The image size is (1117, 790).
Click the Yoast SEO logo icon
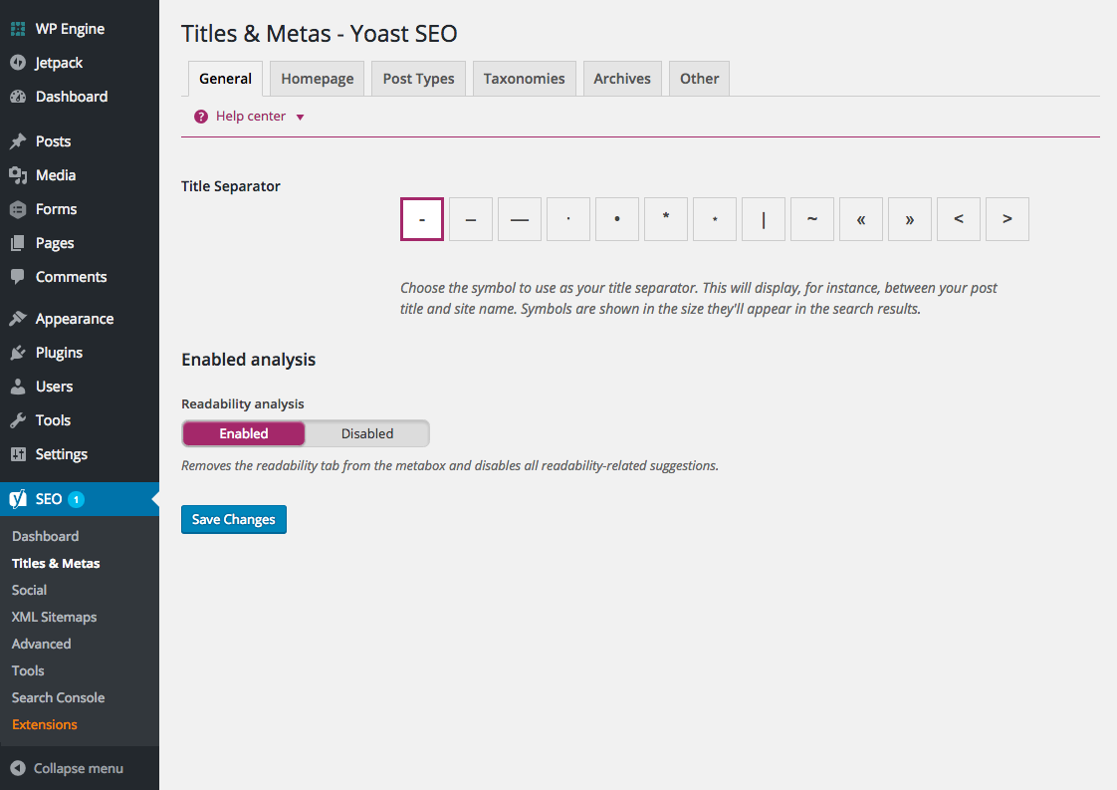18,499
